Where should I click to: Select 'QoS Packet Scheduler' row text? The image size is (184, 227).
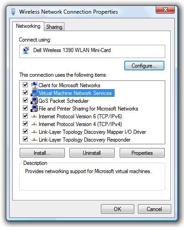[x=63, y=101]
